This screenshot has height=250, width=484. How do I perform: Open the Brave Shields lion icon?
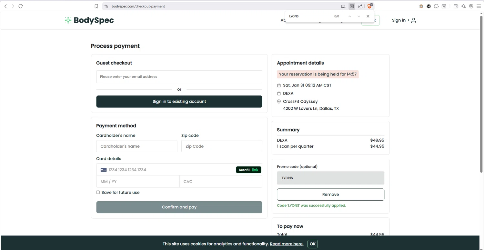[x=370, y=6]
